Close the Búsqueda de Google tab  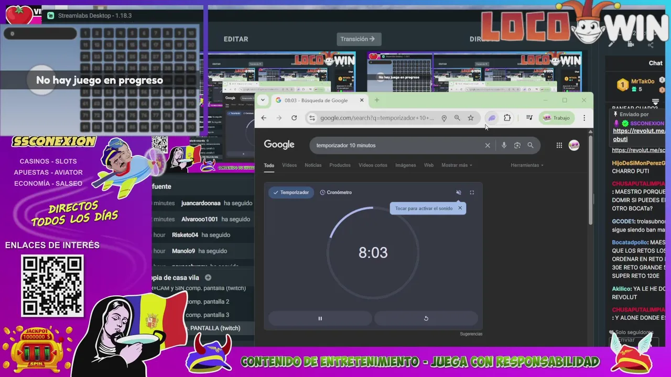[x=362, y=100]
